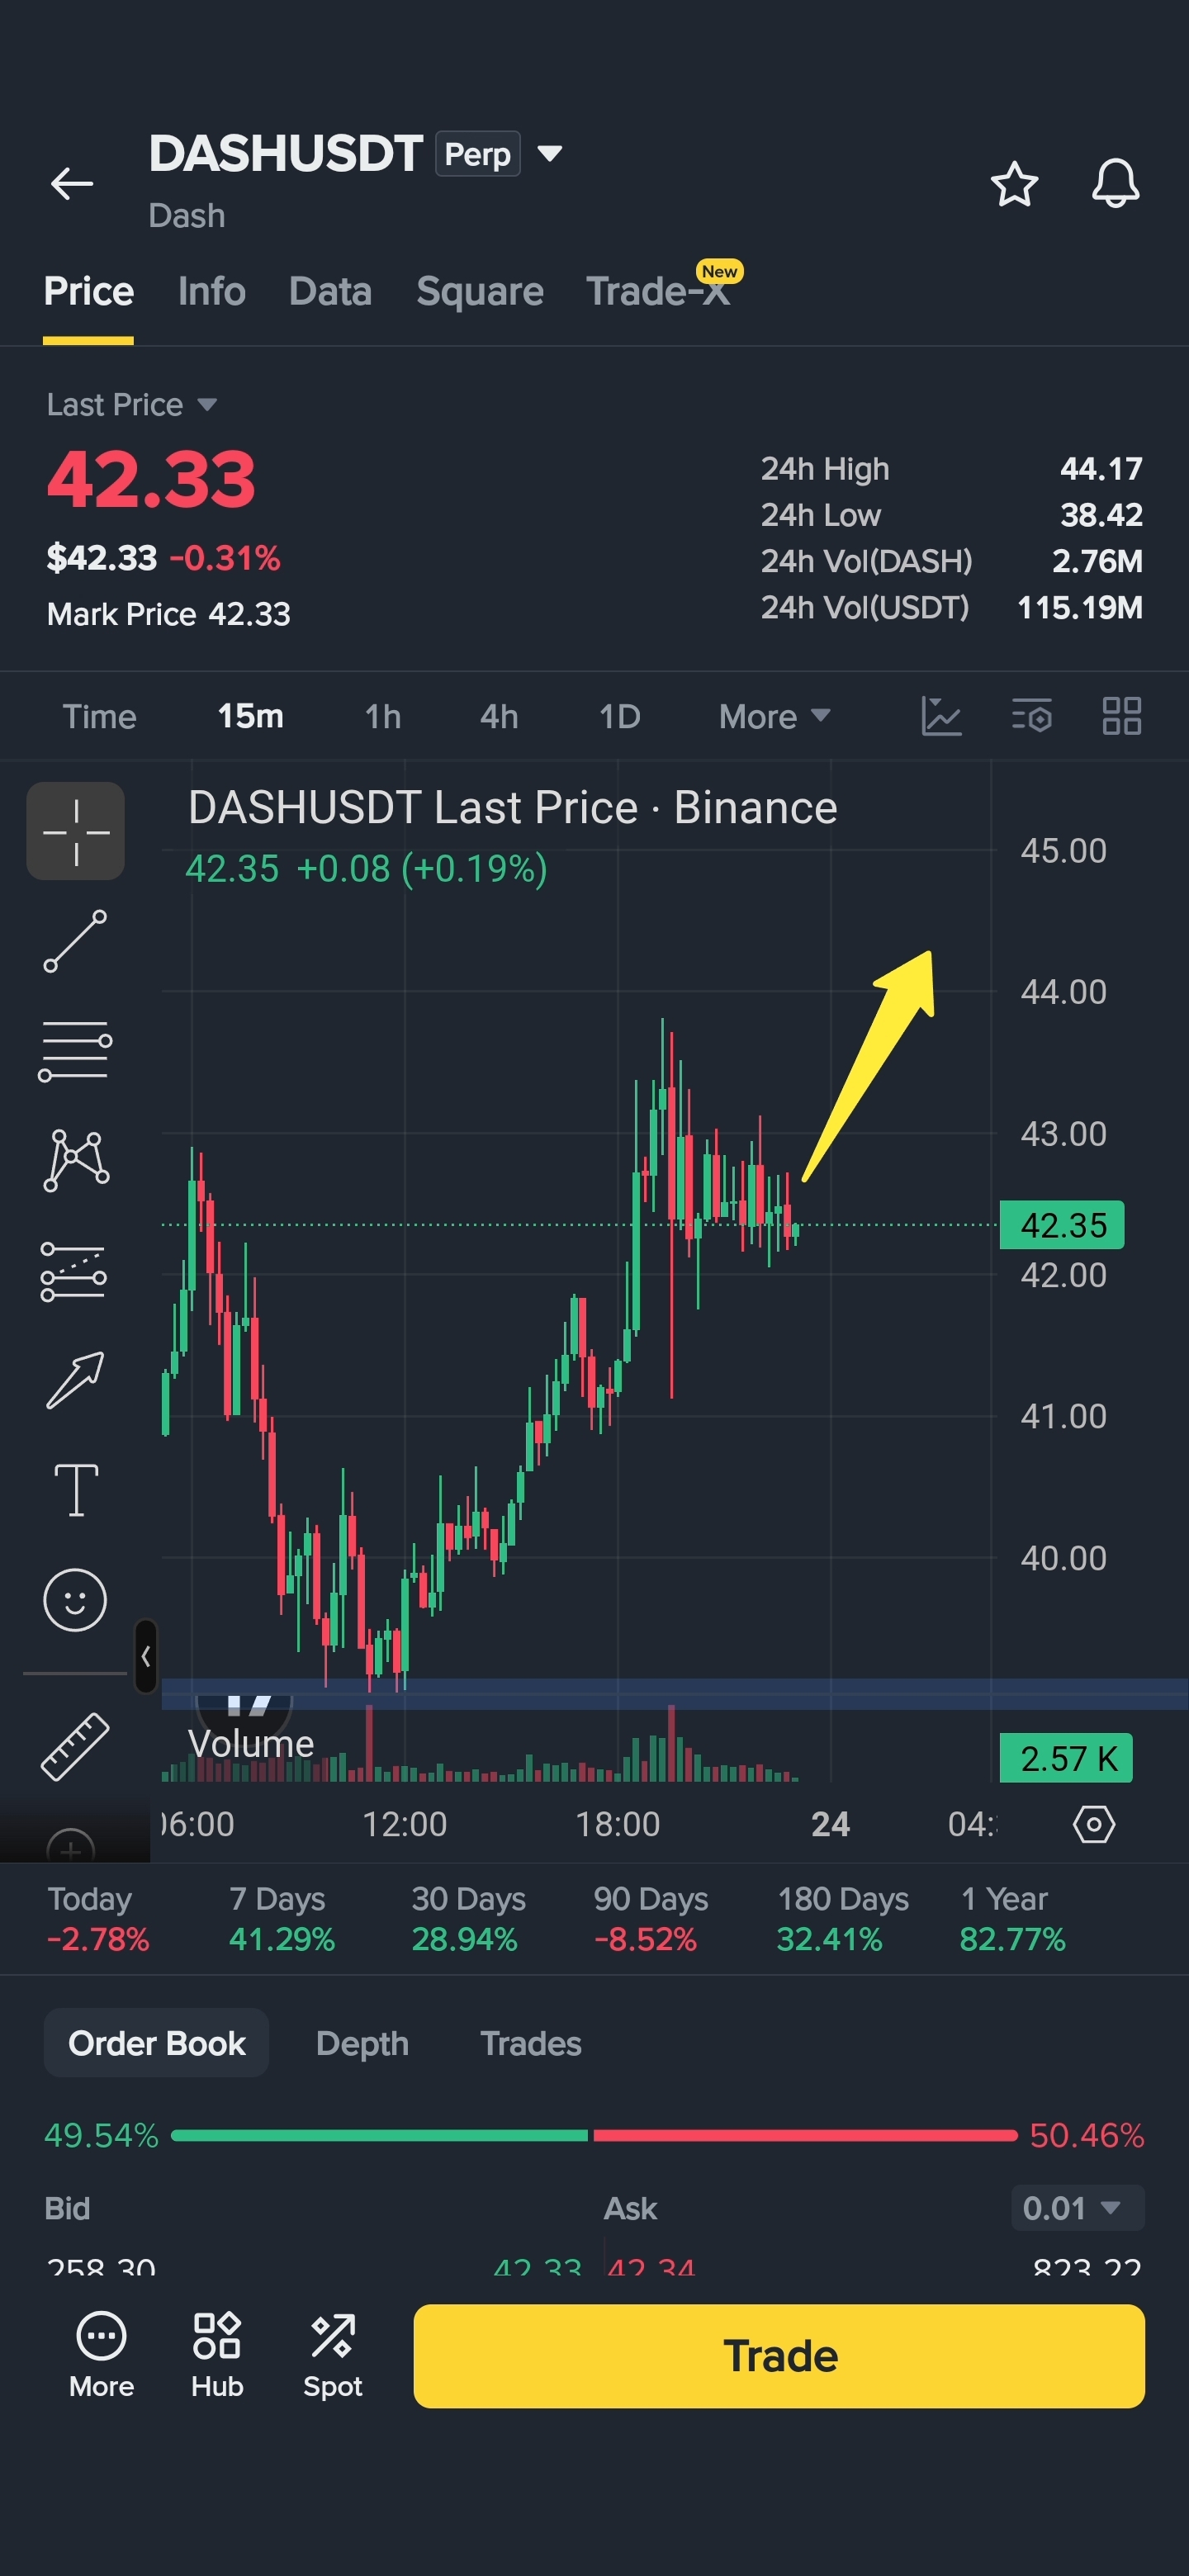
Task: Open the More menu in bottom bar
Action: [101, 2355]
